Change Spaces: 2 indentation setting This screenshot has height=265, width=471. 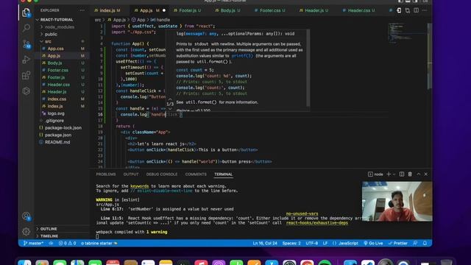[x=291, y=243]
